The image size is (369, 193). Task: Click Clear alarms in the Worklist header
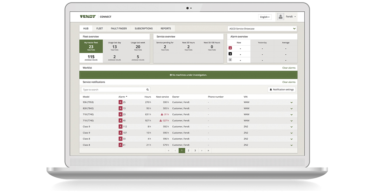click(289, 68)
